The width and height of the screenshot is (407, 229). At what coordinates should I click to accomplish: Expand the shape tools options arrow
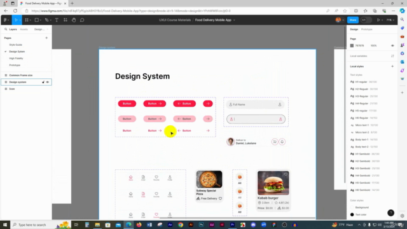[41, 20]
